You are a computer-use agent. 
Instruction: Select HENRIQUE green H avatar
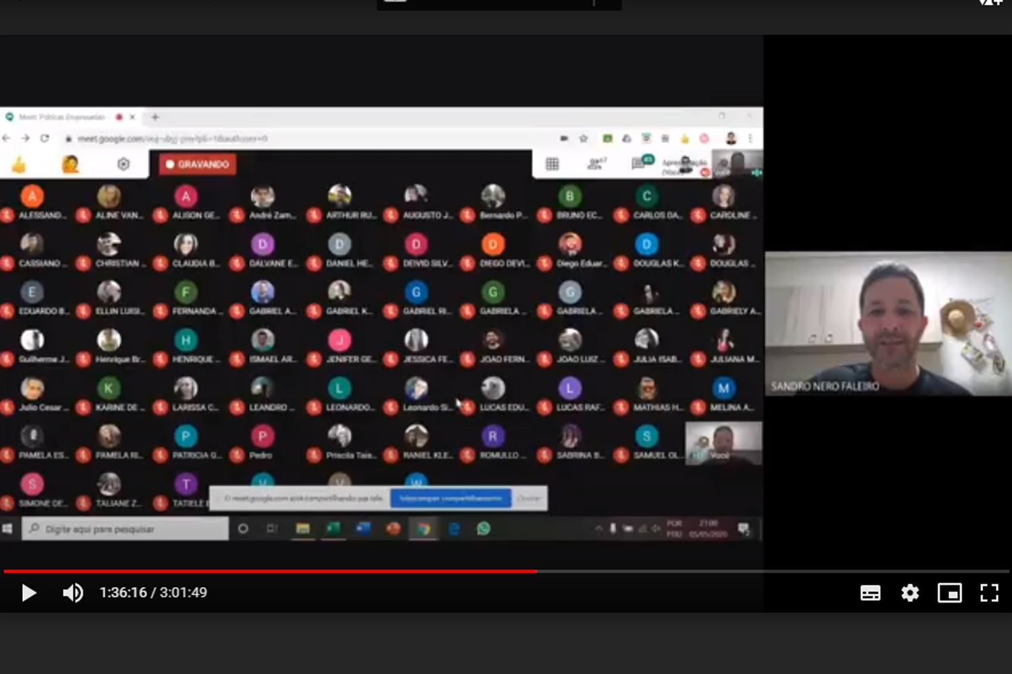point(186,340)
